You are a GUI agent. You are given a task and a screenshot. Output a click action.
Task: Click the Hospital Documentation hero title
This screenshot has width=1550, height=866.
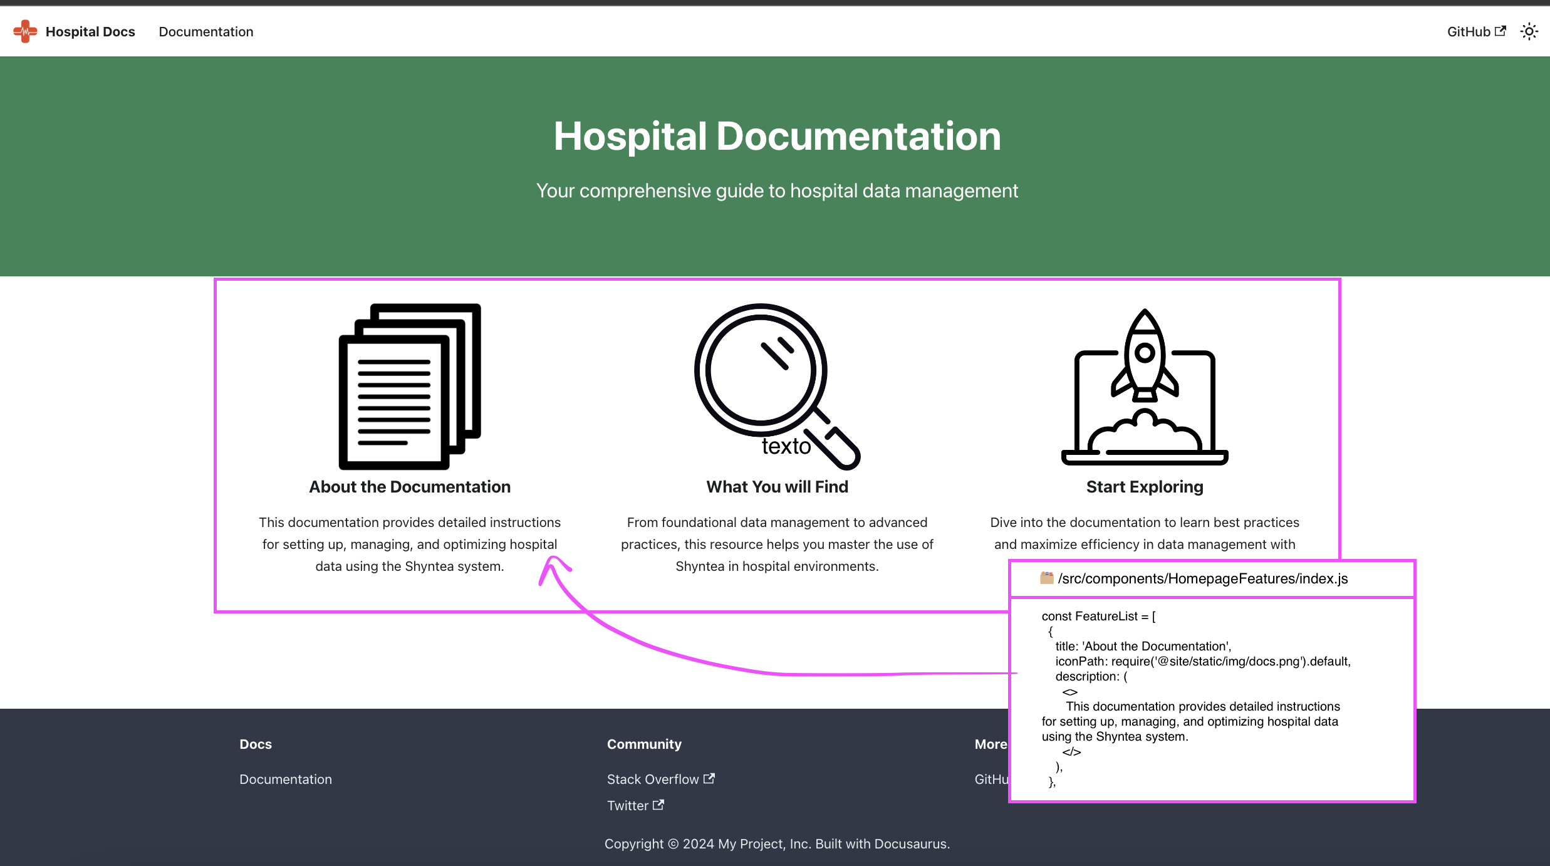coord(777,136)
